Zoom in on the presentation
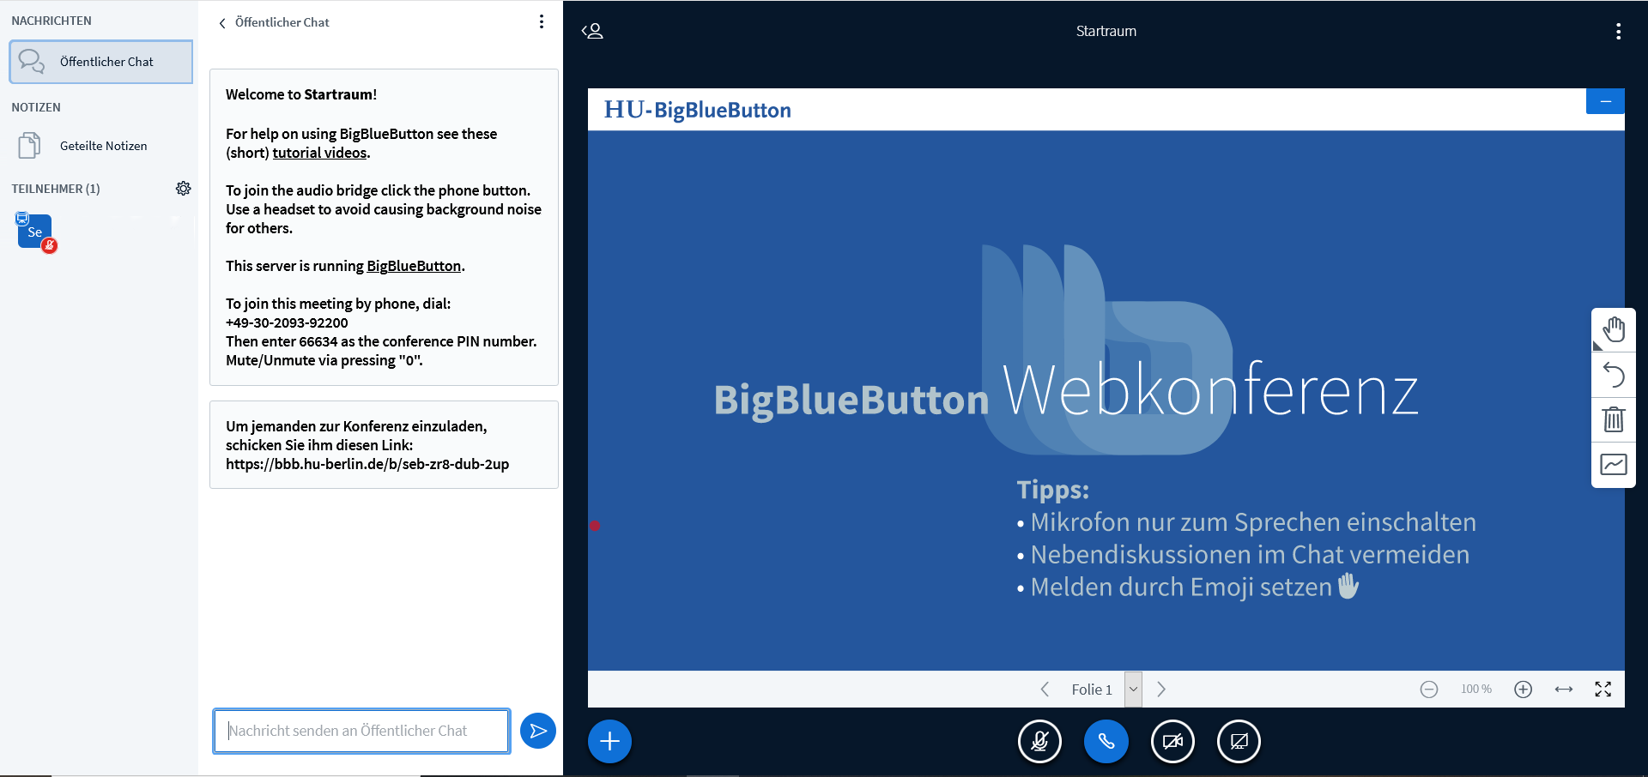The width and height of the screenshot is (1648, 777). tap(1524, 690)
